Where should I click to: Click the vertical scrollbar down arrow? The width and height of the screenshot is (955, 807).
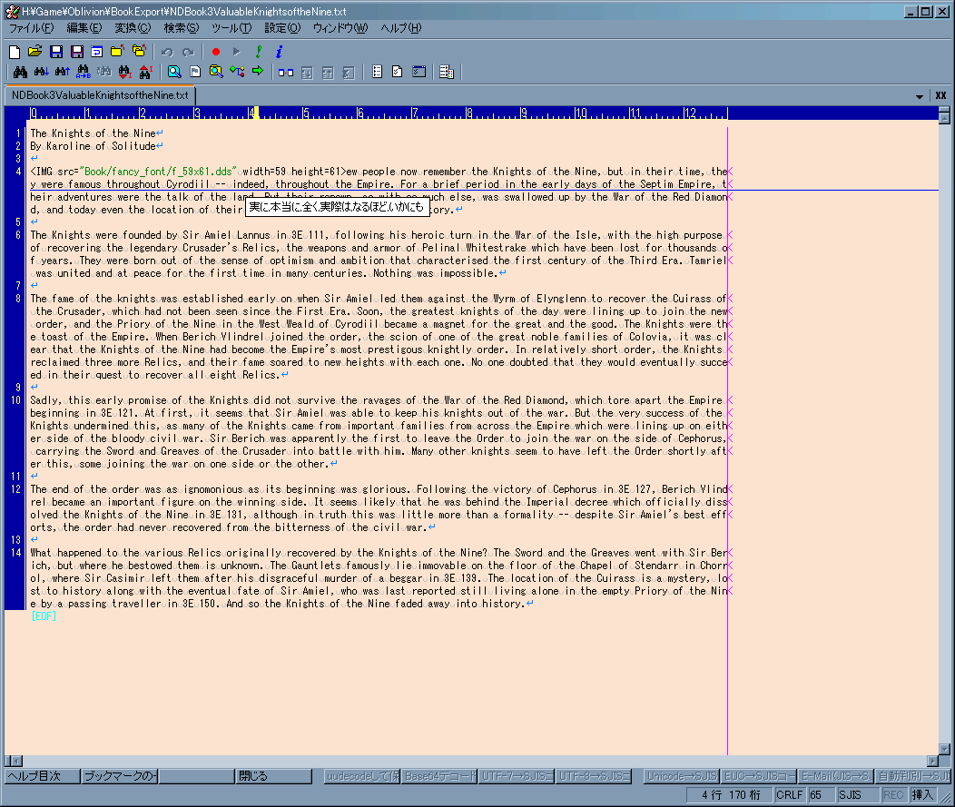(945, 749)
